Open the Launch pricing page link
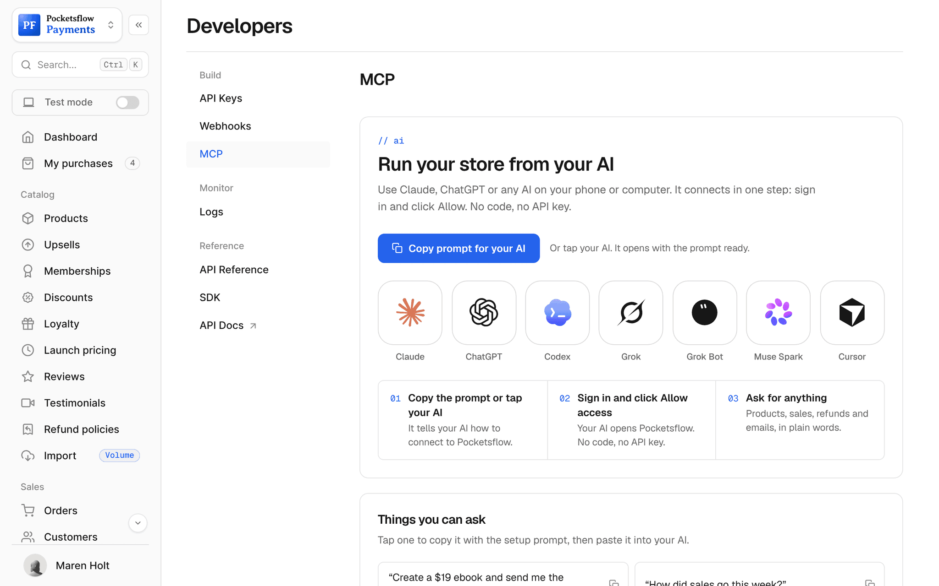Image resolution: width=939 pixels, height=586 pixels. pyautogui.click(x=80, y=350)
